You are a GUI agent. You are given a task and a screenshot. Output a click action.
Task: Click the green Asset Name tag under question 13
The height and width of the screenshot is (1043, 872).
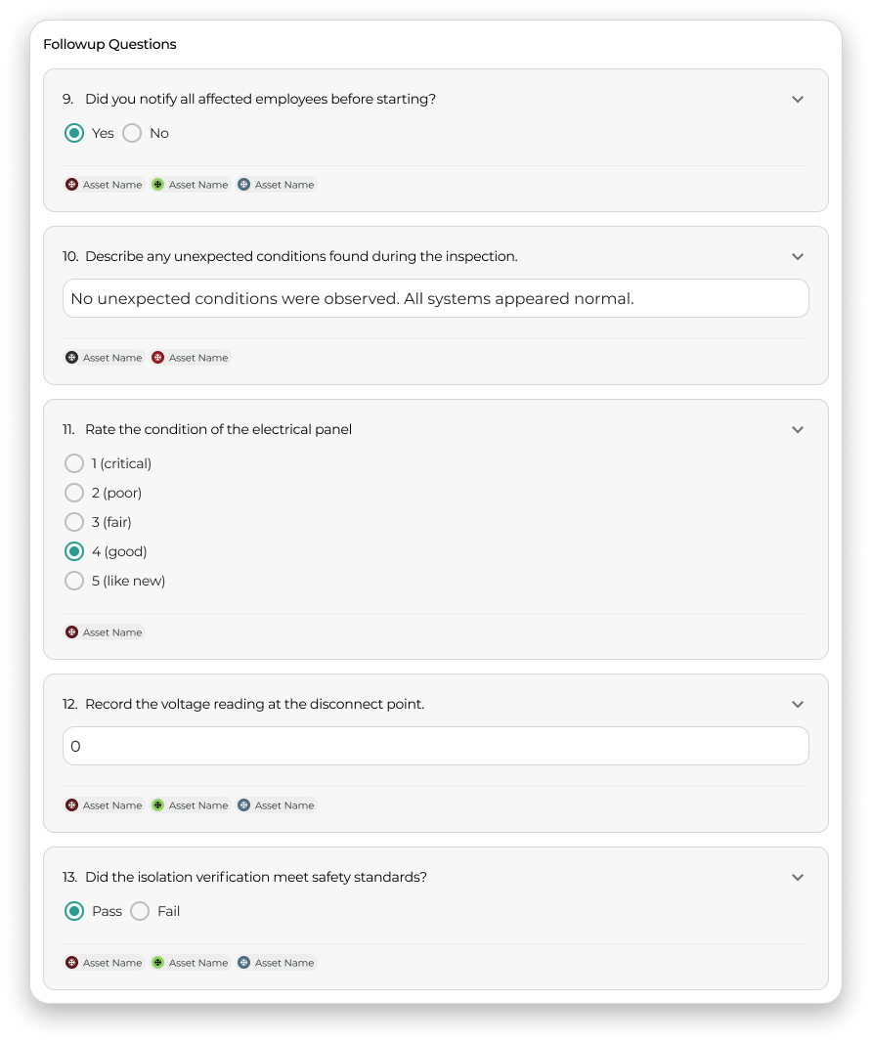click(191, 963)
